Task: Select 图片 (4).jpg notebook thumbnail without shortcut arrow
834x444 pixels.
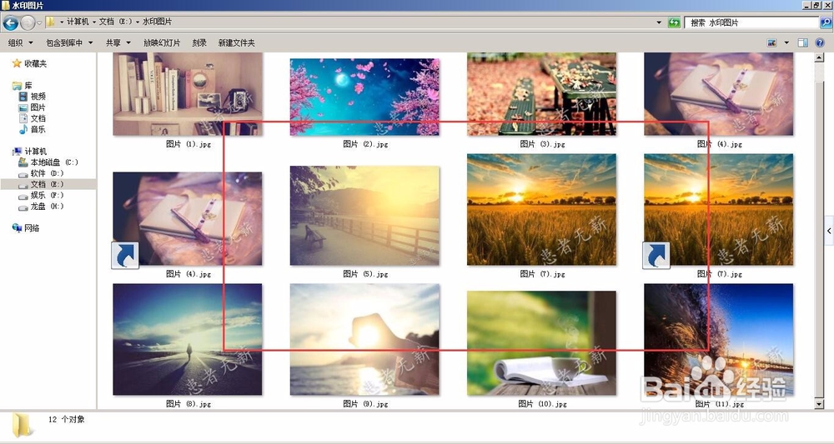Action: click(x=719, y=94)
